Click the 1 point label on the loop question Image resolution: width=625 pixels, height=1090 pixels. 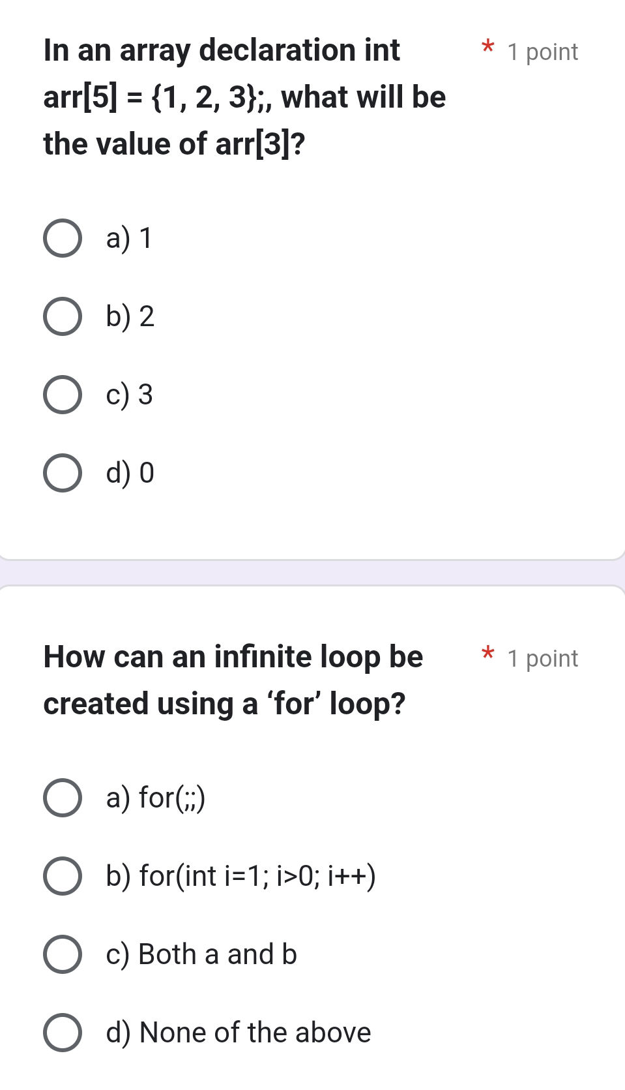[x=542, y=659]
